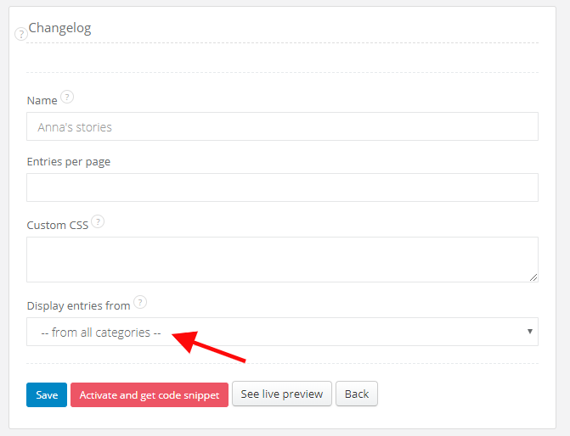Open the Custom CSS help tooltip icon

(x=98, y=221)
